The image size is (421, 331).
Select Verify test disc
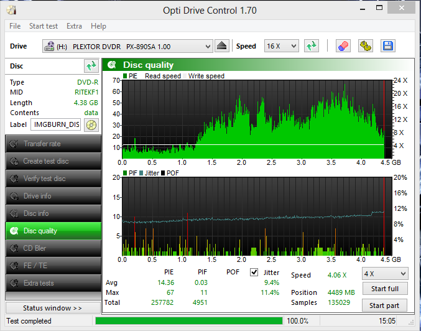click(53, 179)
